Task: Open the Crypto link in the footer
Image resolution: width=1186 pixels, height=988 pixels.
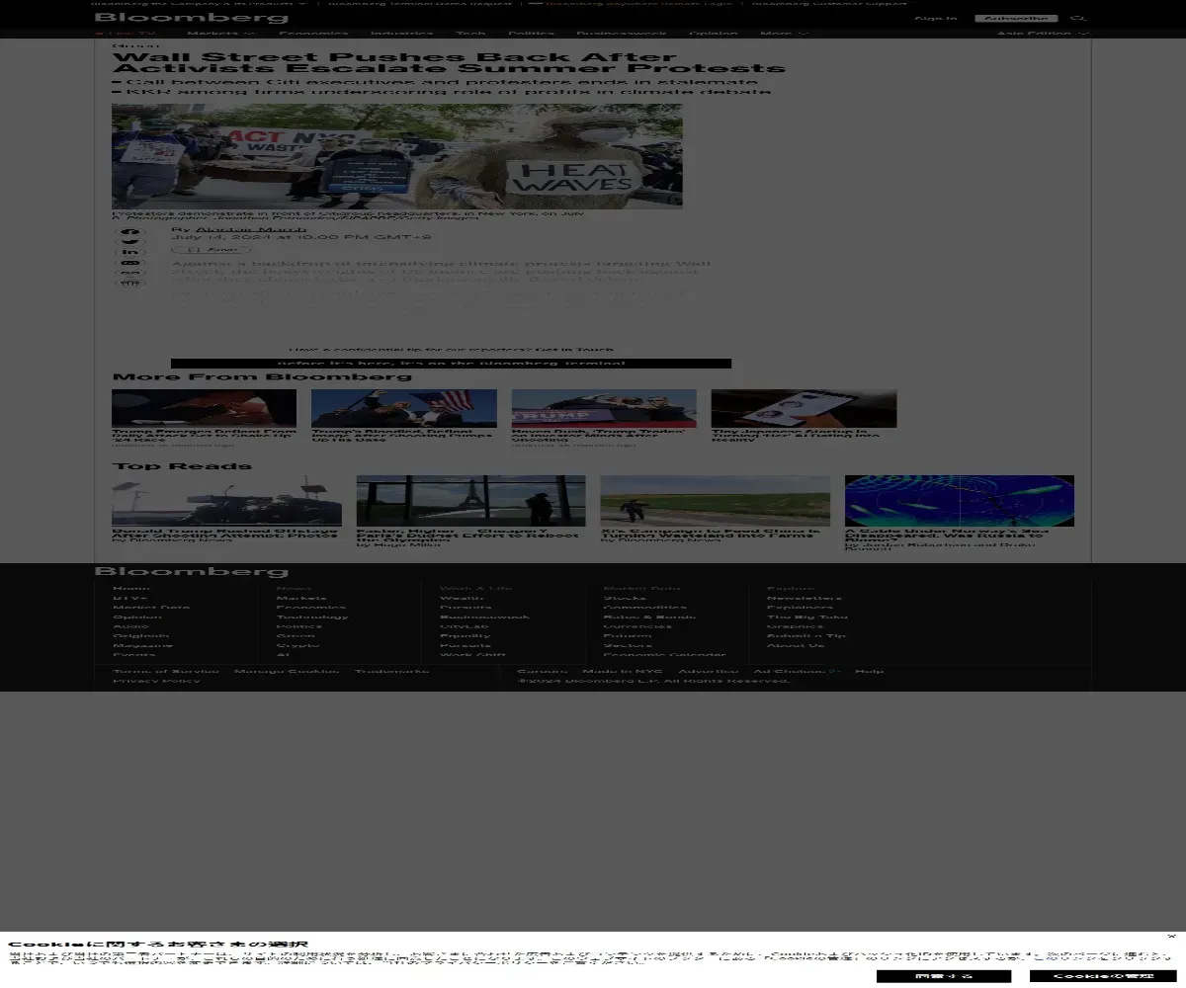Action: click(x=297, y=644)
